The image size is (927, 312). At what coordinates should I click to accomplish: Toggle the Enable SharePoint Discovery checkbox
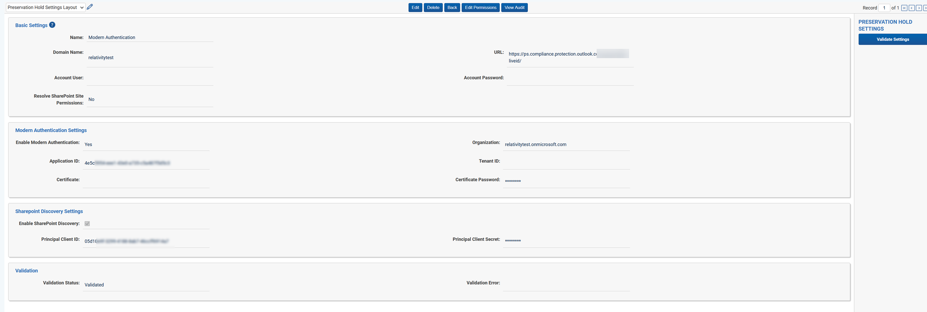87,224
